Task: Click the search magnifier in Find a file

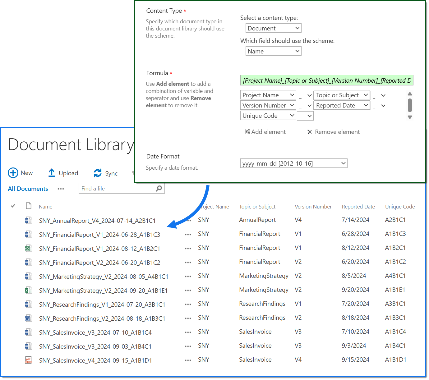Action: (159, 188)
